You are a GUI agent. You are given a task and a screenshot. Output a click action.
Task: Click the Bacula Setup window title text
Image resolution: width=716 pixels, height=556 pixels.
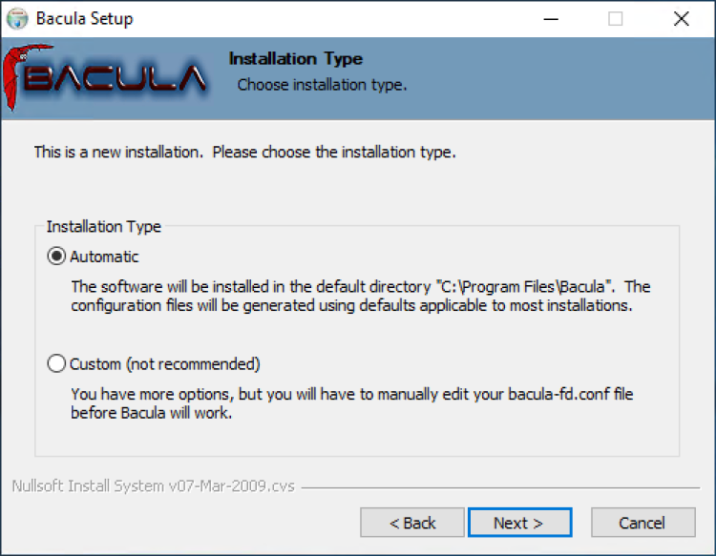84,19
